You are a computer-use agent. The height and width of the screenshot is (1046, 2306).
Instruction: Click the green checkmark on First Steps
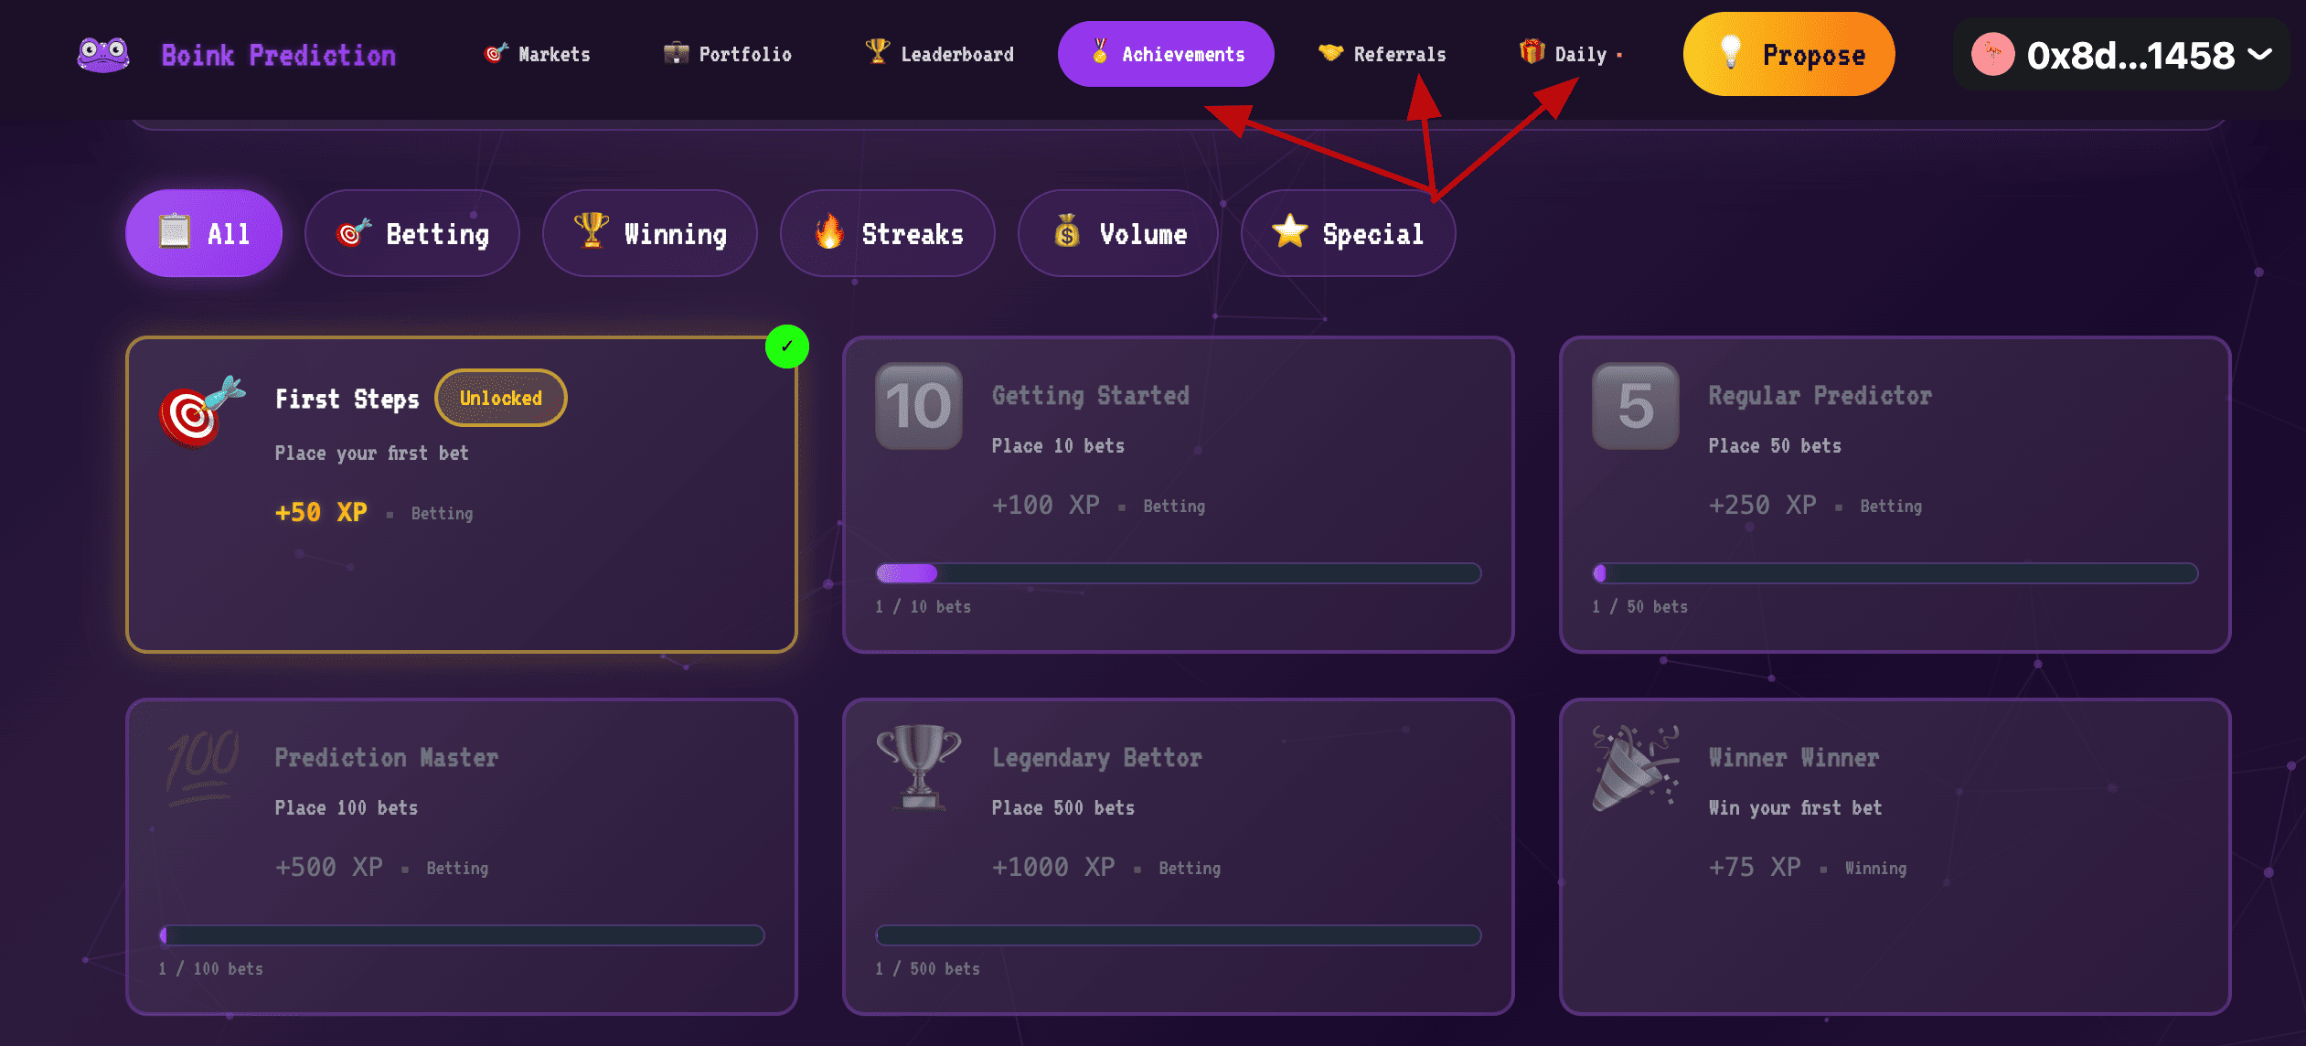[x=786, y=347]
